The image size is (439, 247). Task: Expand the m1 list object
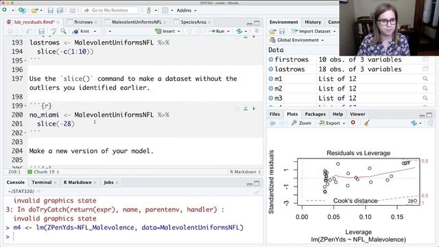pos(271,79)
